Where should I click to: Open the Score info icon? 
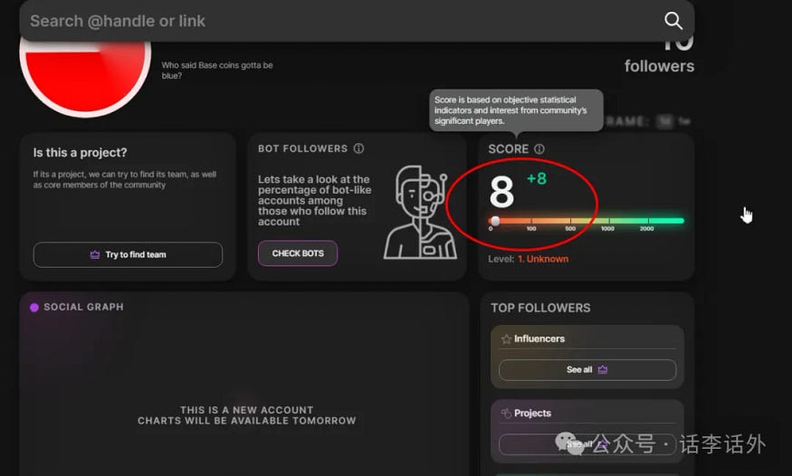[539, 149]
